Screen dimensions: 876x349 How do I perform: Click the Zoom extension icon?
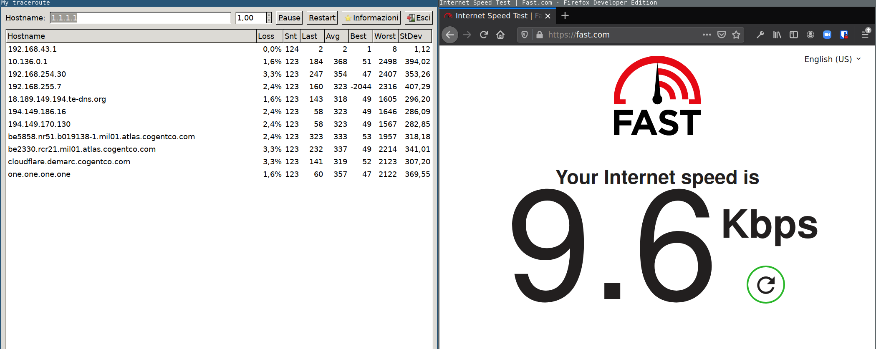coord(827,35)
